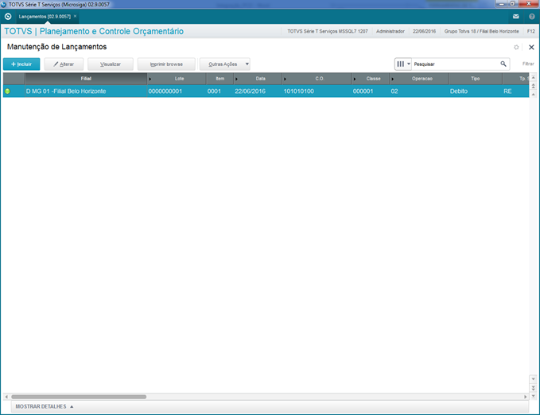Click the green status indicator in the row

[x=7, y=91]
